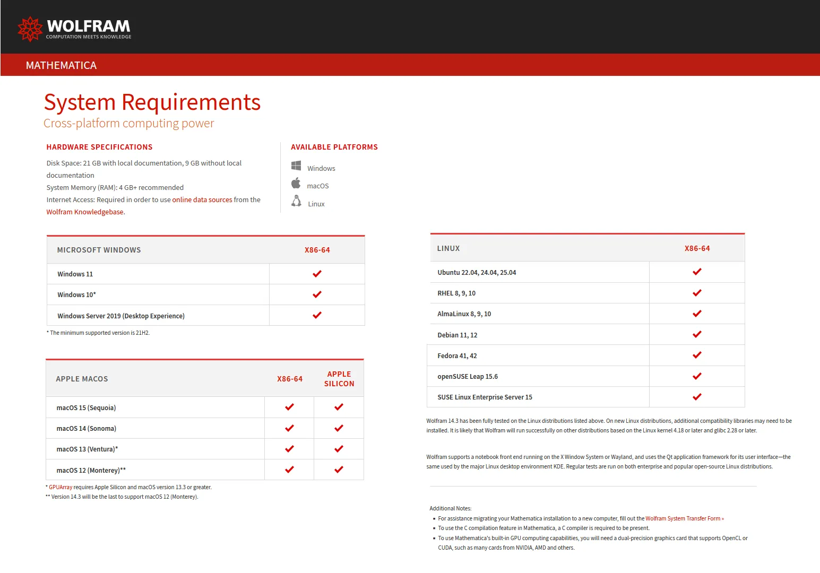Click Windows Server 2019 (Desktop Experience) label
Viewport: 820px width, 573px height.
coord(121,316)
